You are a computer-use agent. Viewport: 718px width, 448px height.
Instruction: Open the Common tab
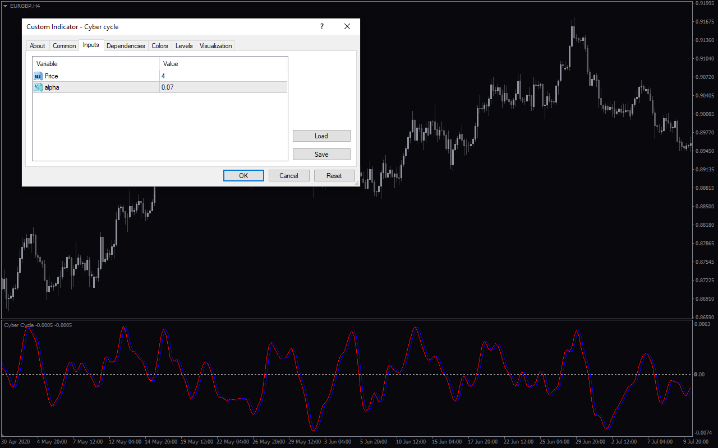65,46
